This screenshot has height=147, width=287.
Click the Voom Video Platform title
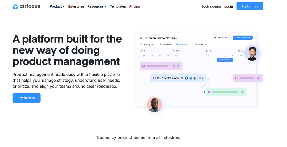[x=163, y=38]
